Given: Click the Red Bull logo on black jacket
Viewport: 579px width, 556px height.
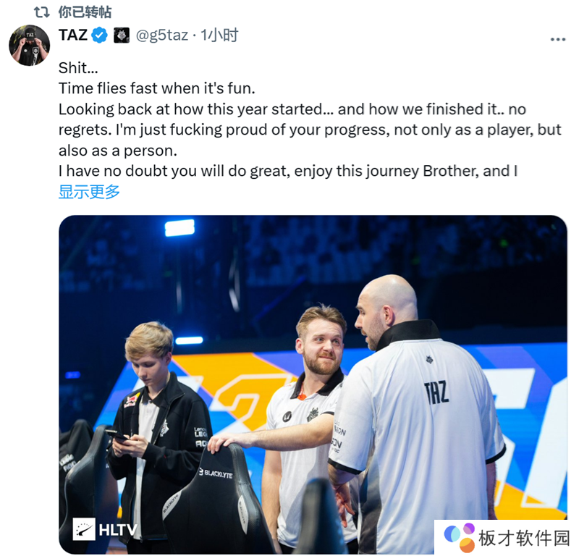Looking at the screenshot, I should pyautogui.click(x=131, y=401).
